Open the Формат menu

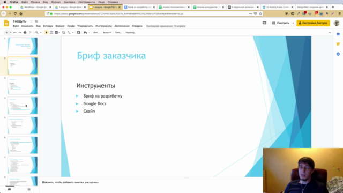pyautogui.click(x=60, y=26)
